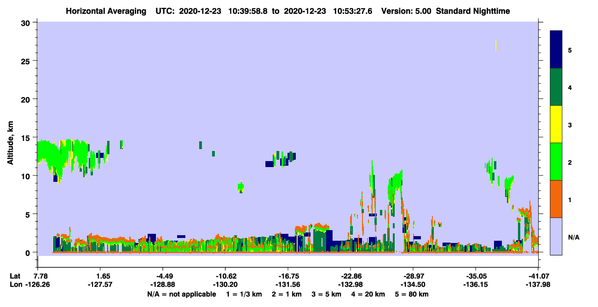Screen dimensions: 598x307
Task: Click longitude value -134.50
Action: pyautogui.click(x=413, y=284)
